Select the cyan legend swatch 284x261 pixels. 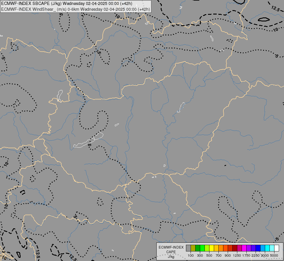267,248
